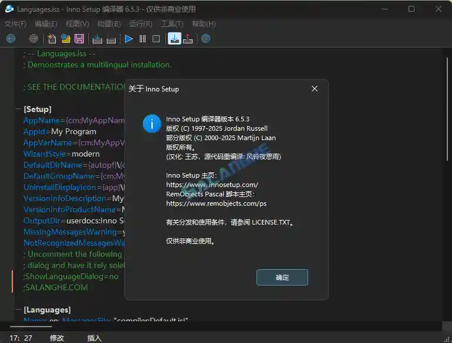Click the [Setup] section header text
This screenshot has width=452, height=343.
tap(38, 109)
